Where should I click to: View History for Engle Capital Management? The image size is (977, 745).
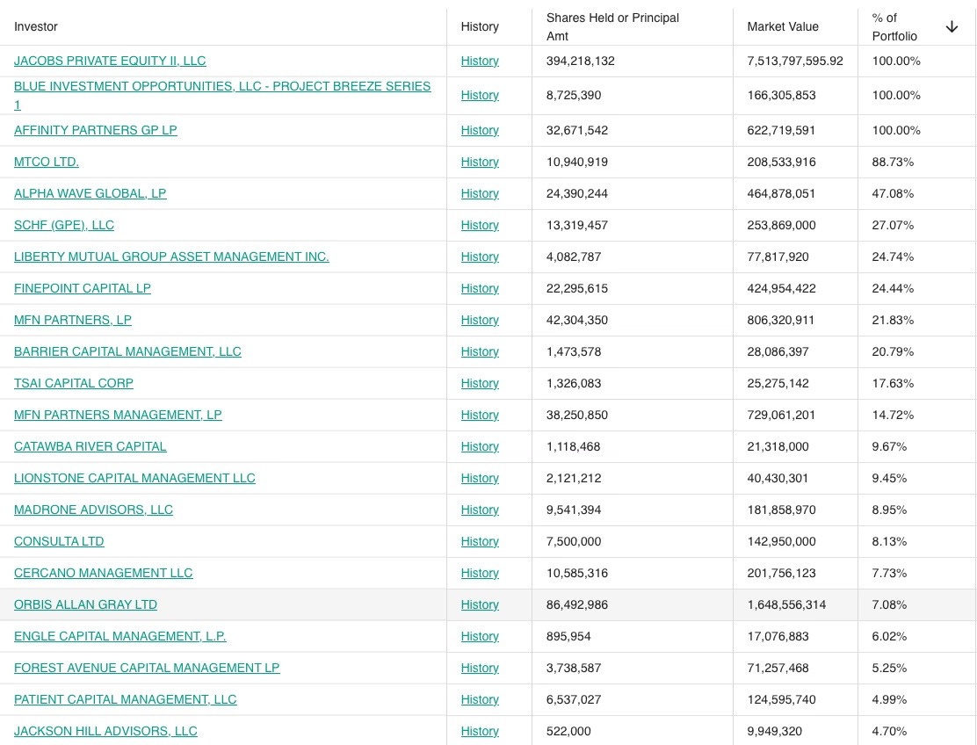click(480, 637)
